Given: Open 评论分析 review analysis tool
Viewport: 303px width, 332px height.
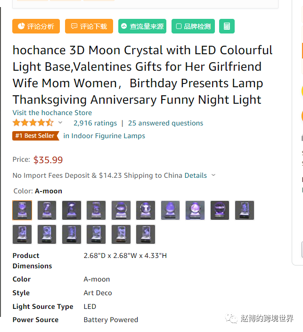Looking at the screenshot, I should click(36, 26).
